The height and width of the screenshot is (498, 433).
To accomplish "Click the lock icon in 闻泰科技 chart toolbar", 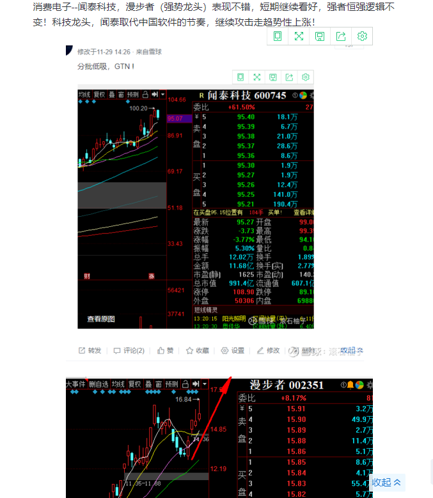I will [145, 95].
